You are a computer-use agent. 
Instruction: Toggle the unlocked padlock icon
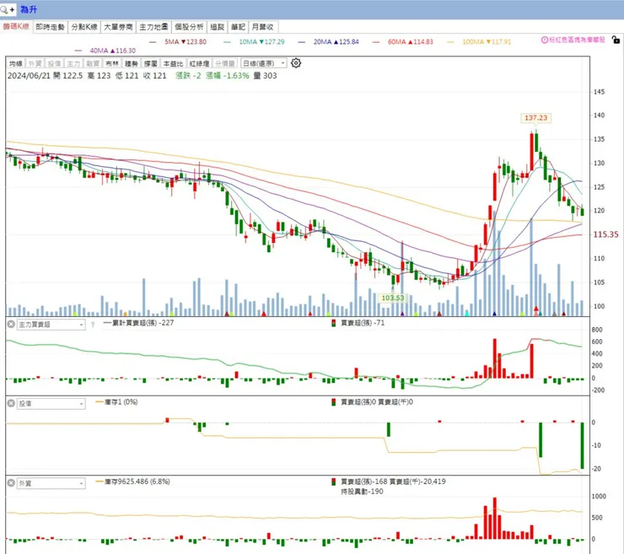pyautogui.click(x=616, y=40)
